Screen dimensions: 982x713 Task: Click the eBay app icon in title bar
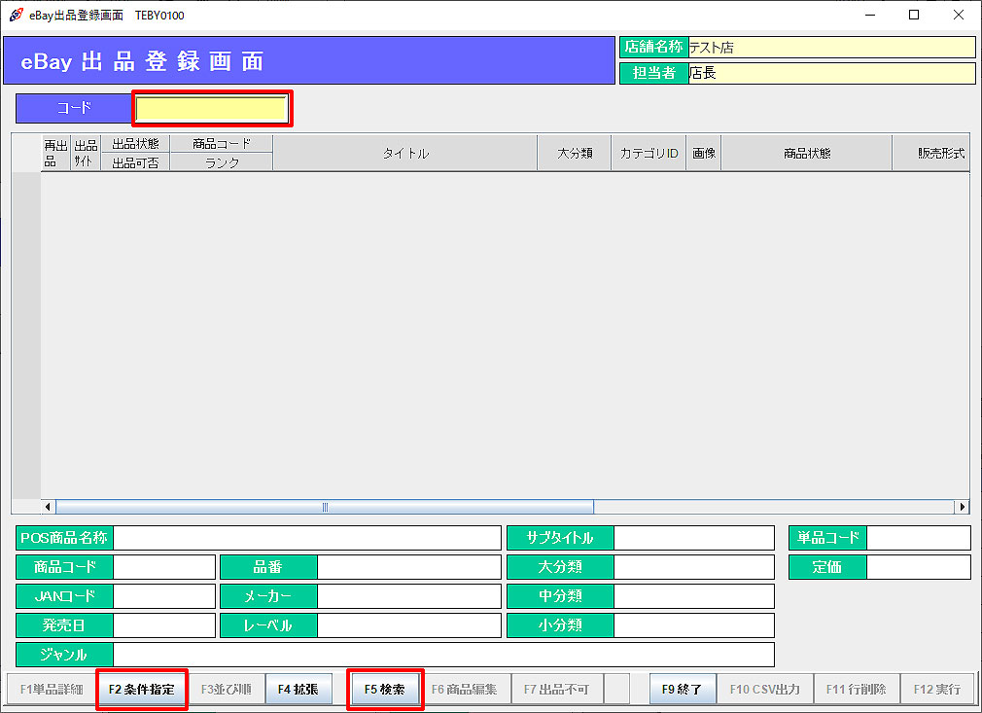coord(17,15)
